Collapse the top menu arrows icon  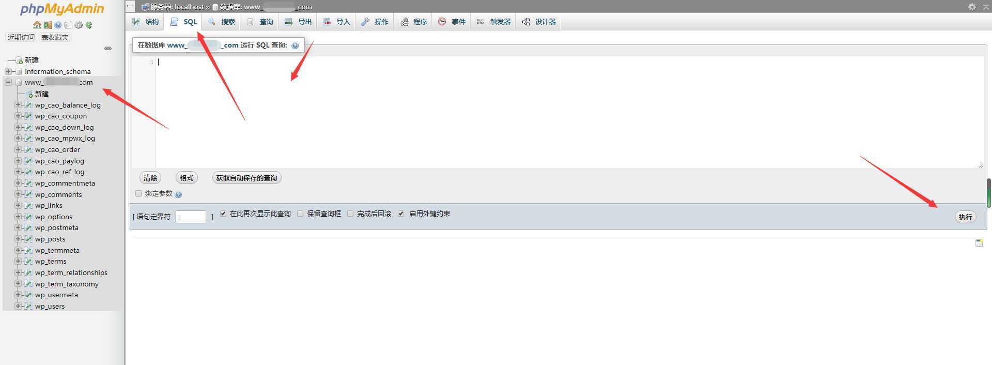[x=985, y=7]
